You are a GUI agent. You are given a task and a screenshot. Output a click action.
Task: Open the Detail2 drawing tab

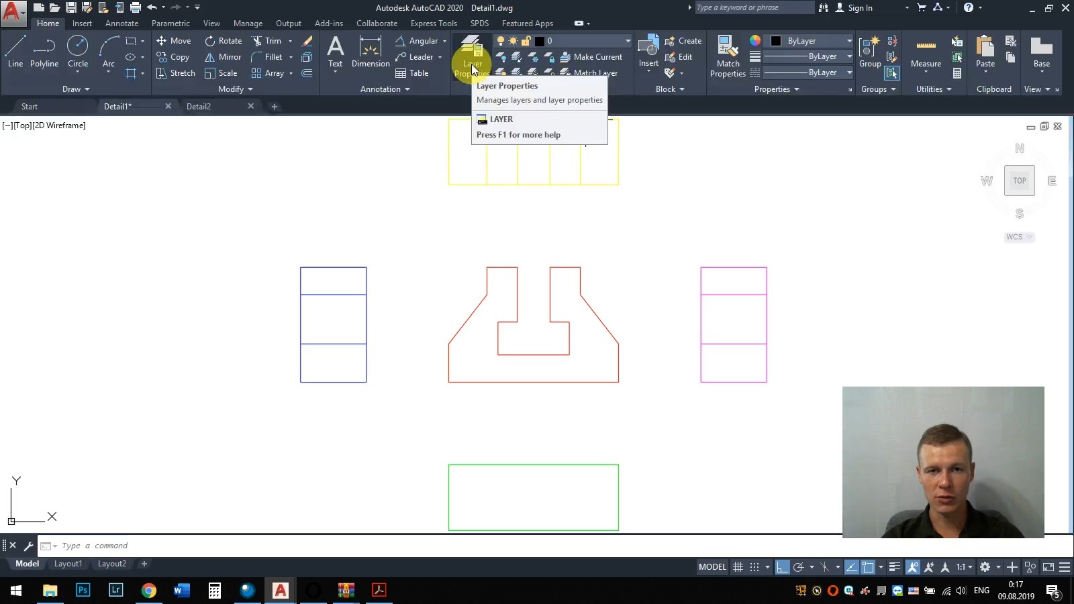[x=199, y=107]
